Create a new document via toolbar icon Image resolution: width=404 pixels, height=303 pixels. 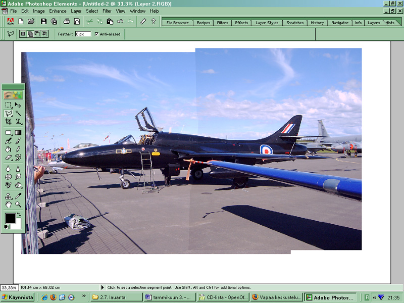21,21
